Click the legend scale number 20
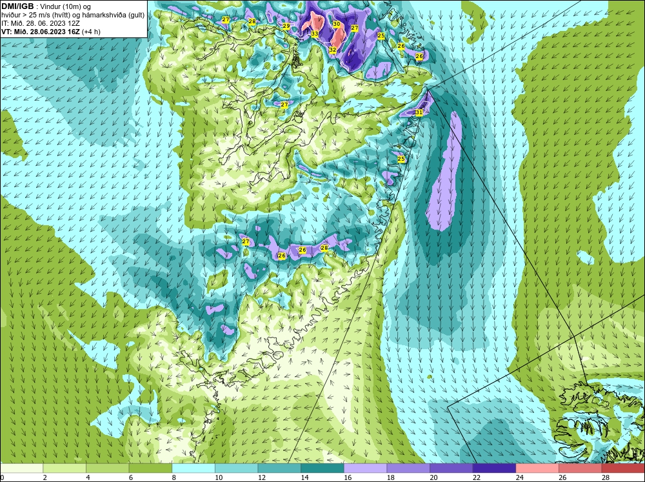 pos(433,477)
